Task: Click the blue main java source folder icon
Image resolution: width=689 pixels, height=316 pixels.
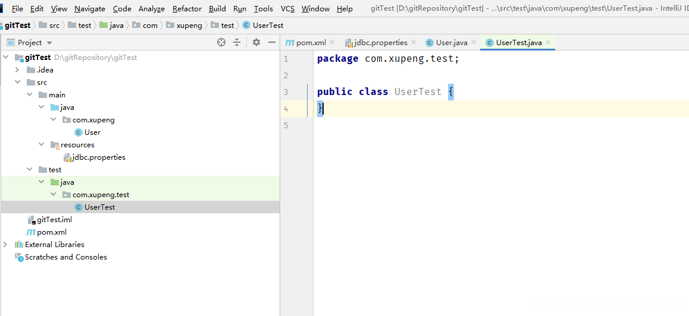Action: [x=55, y=107]
